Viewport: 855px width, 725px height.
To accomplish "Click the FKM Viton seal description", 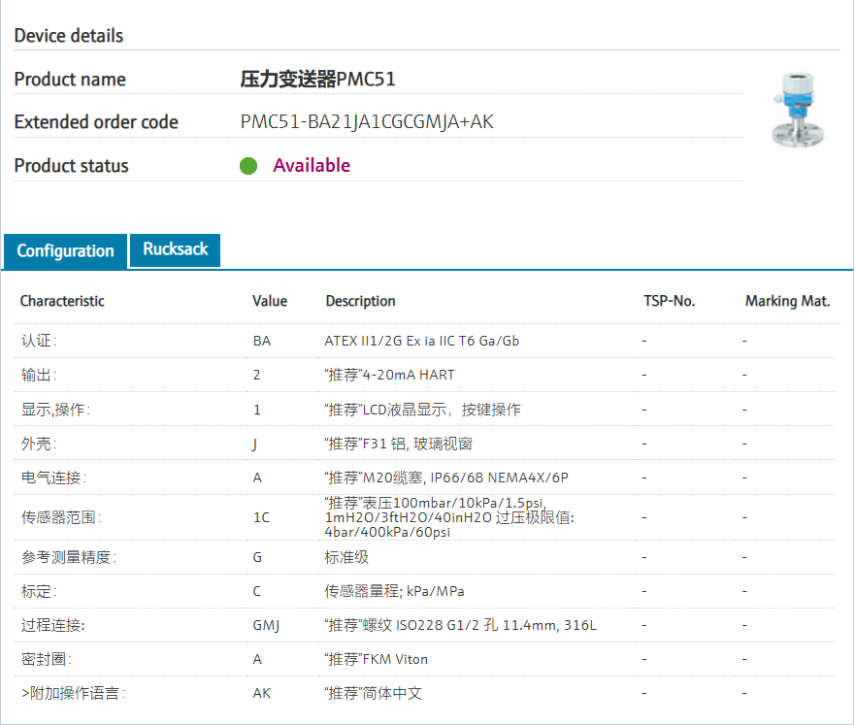I will tap(377, 659).
